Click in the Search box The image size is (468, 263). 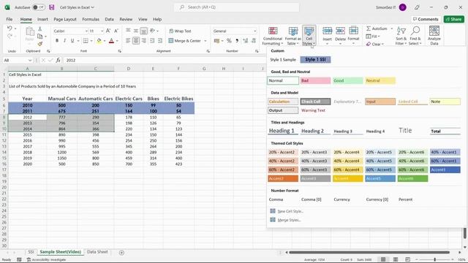(236, 7)
